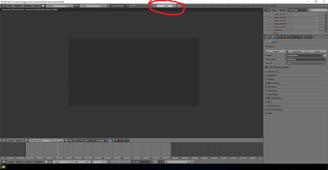The height and width of the screenshot is (170, 328).
Task: Open Slot 1 render slot dropdown
Action: (89, 140)
